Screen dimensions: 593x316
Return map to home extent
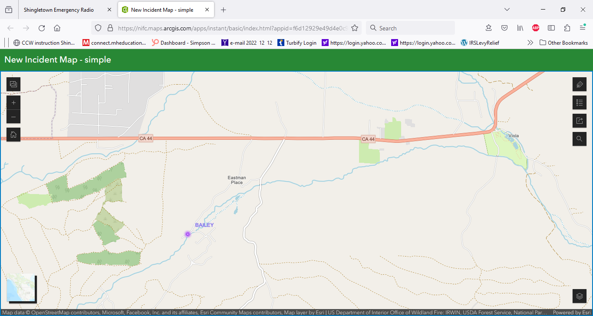tap(13, 135)
